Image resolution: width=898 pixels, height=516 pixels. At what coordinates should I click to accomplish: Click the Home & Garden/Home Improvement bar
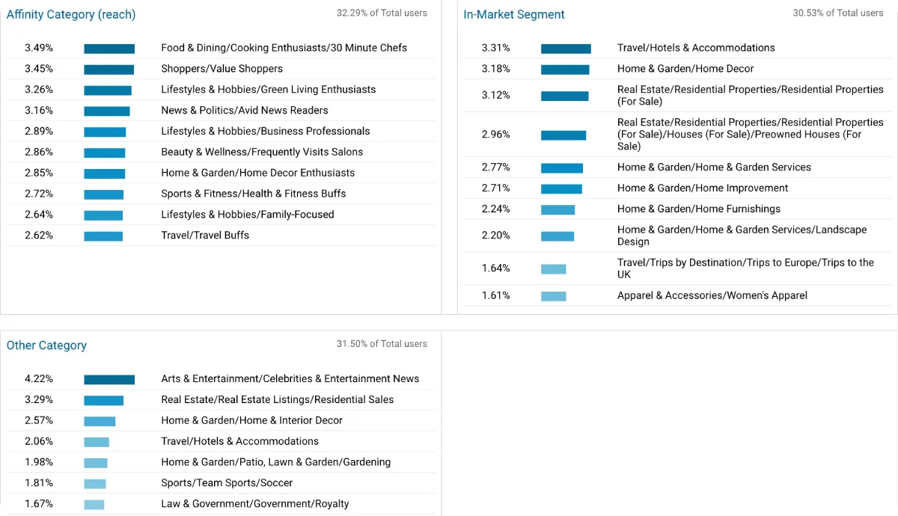pyautogui.click(x=561, y=189)
